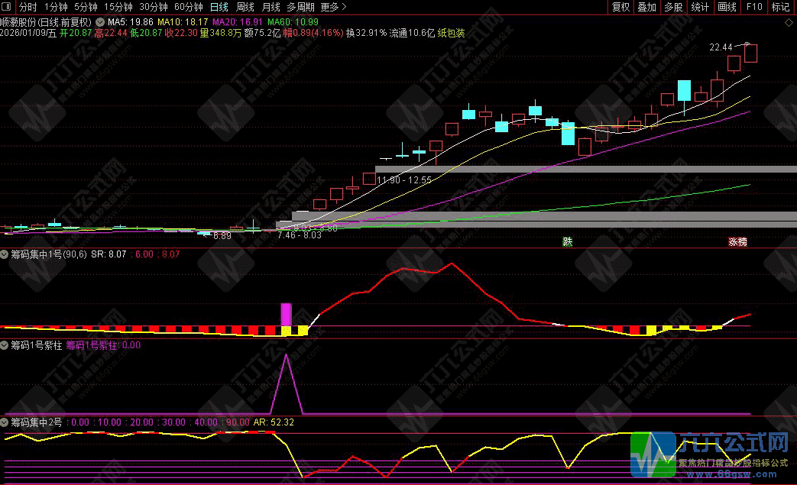Select the 1分钟 period tab
Screen dimensions: 797x485
click(56, 7)
